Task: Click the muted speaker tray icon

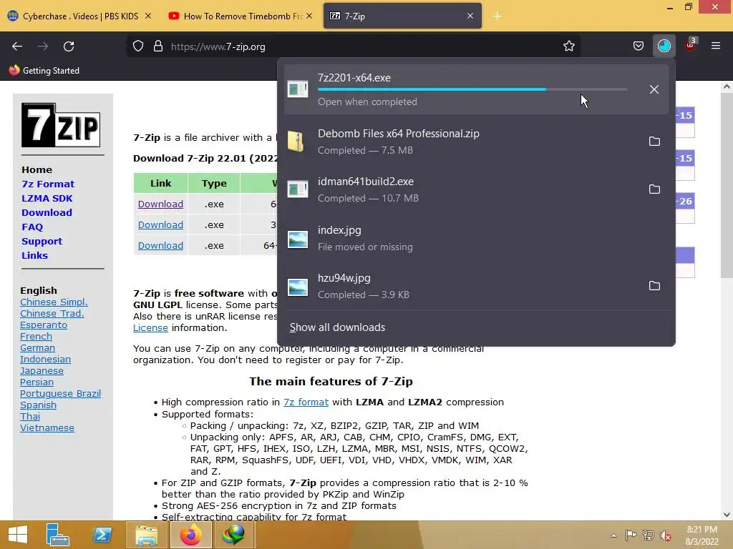Action: (666, 535)
